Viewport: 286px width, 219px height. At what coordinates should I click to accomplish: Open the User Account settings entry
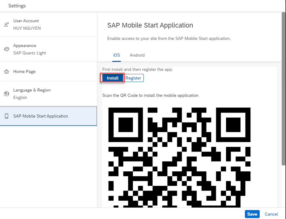tap(49, 24)
